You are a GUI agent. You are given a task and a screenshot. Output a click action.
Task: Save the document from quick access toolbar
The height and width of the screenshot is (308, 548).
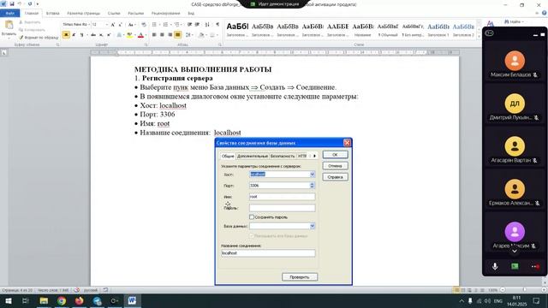[11, 3]
